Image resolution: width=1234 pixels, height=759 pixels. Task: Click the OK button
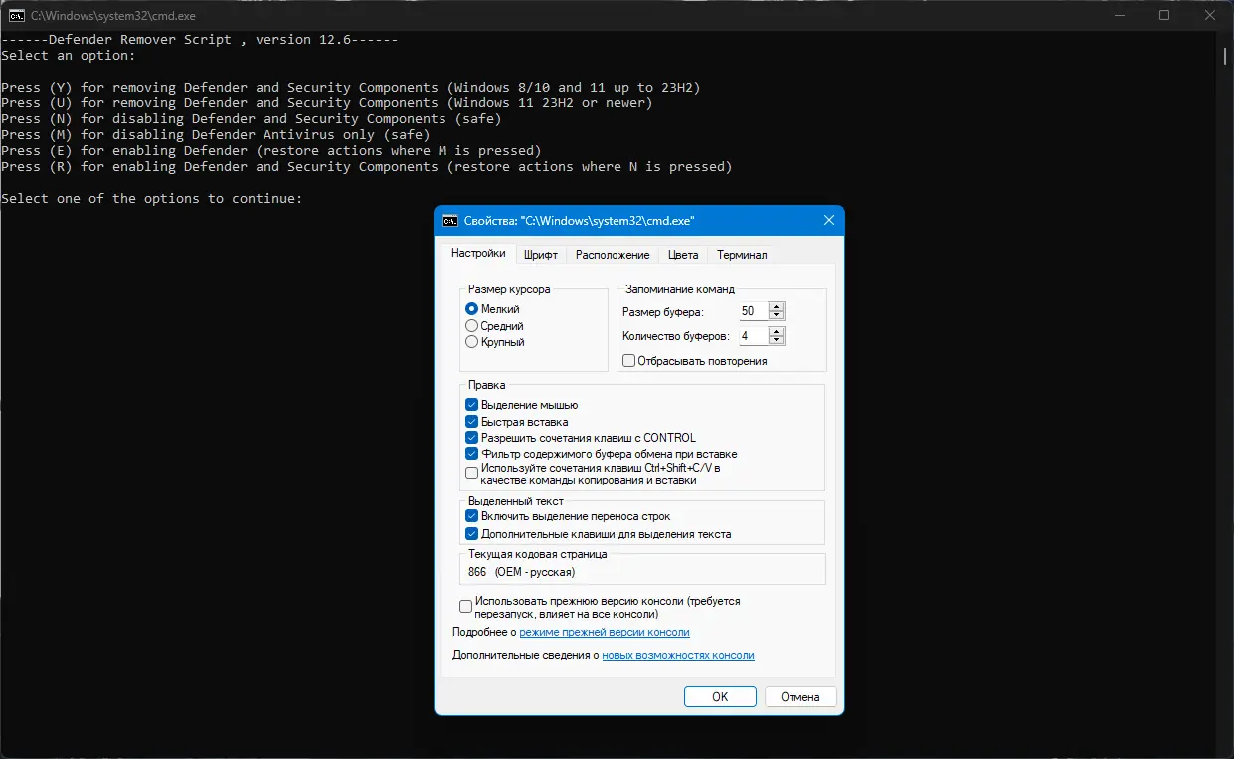coord(720,697)
